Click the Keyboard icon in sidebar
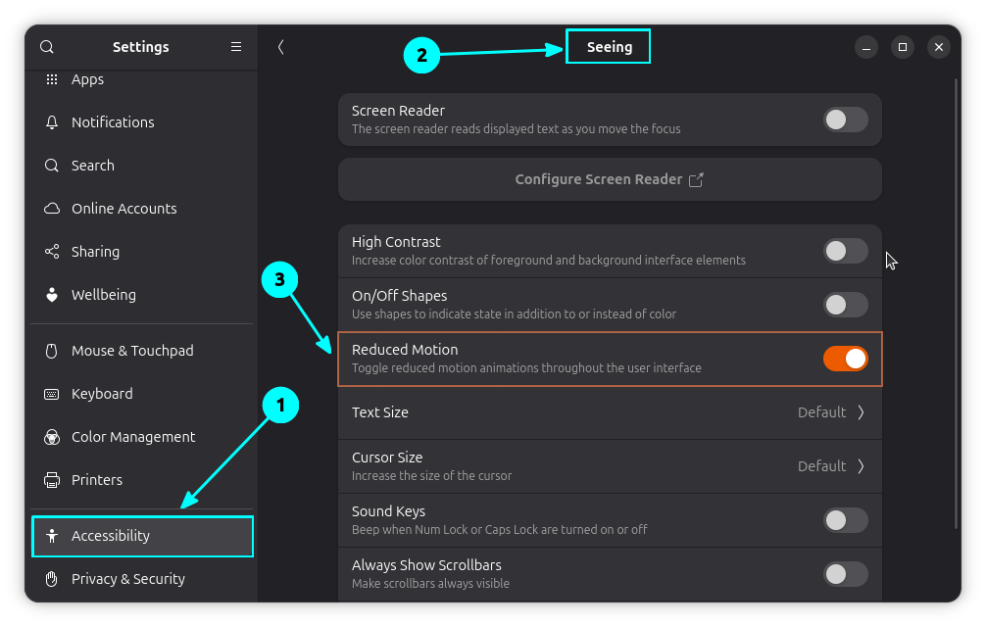 pyautogui.click(x=52, y=394)
